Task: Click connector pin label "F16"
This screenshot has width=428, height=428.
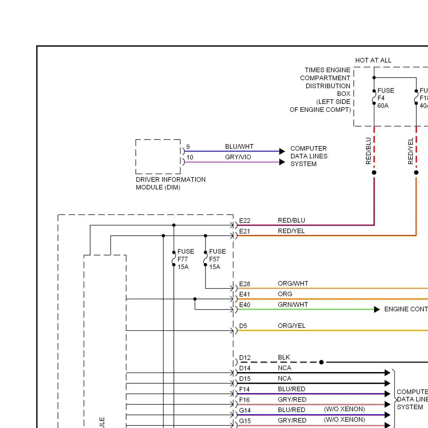Action: pyautogui.click(x=244, y=400)
